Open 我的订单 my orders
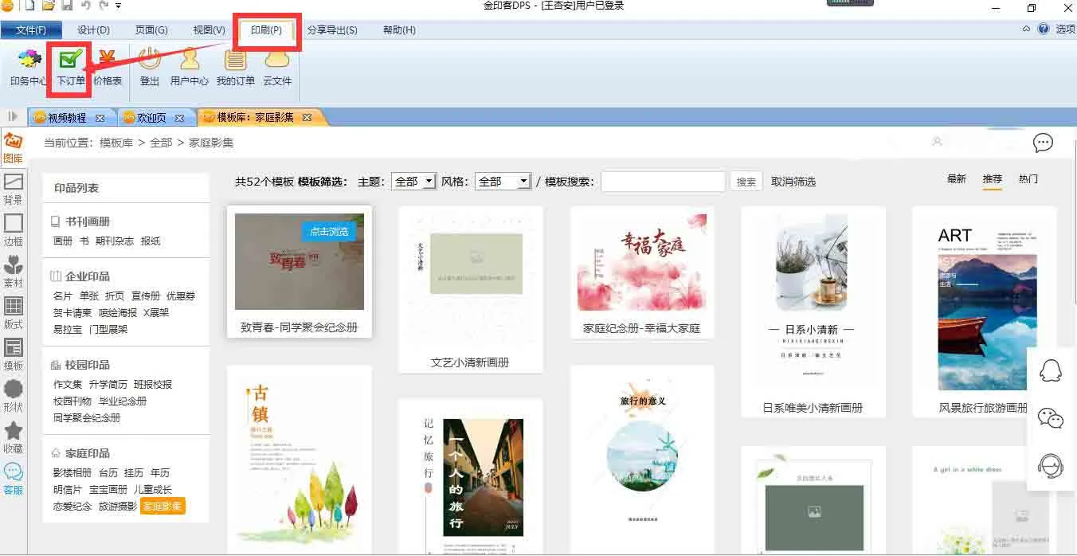 (235, 66)
